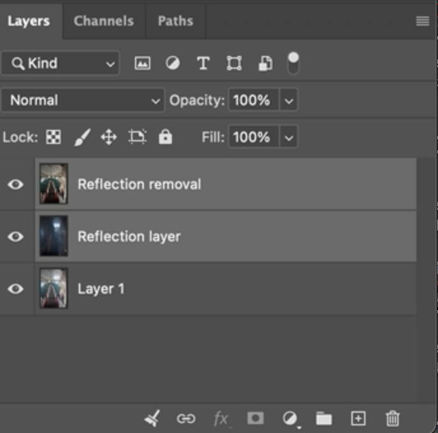Click the Fill 100% value field

(253, 137)
